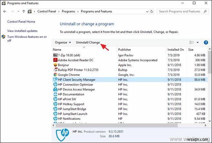Sort by the Installed On column header
This screenshot has width=212, height=143.
pos(176,49)
